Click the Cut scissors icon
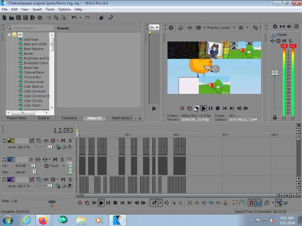Screen dimensions: 302x226 (x=49, y=18)
